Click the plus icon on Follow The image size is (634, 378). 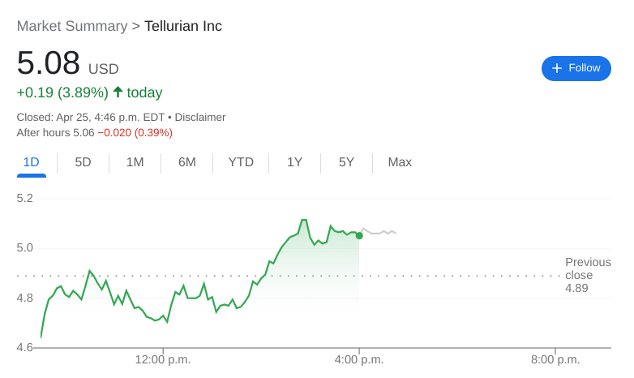(x=557, y=68)
